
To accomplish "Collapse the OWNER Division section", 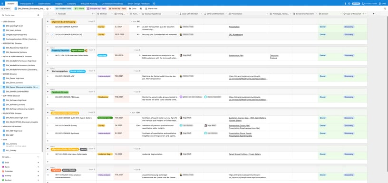I will coord(1,74).
